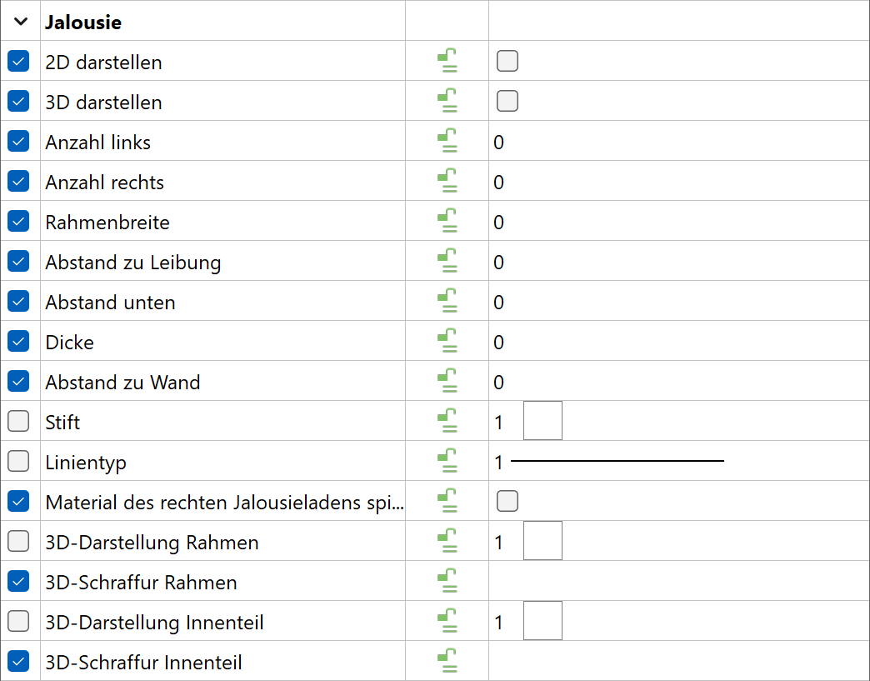870x681 pixels.
Task: Click lock icon for 3D-Schraffur Innenteil
Action: point(447,660)
